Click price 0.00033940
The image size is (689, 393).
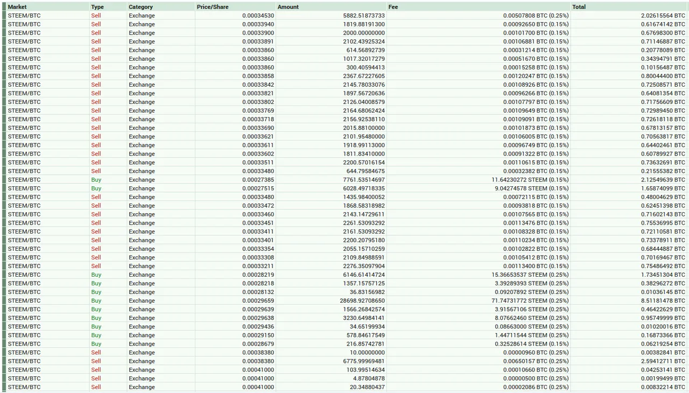(258, 24)
